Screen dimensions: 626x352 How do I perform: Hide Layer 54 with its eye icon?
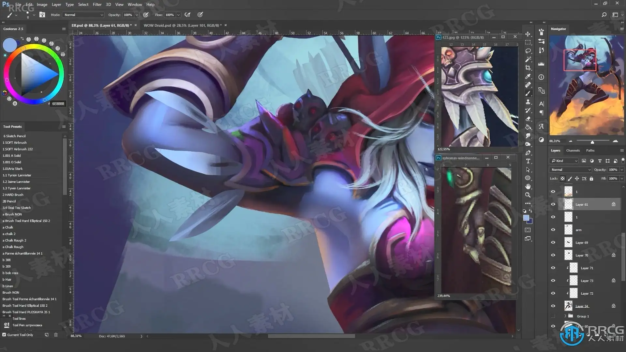(553, 306)
